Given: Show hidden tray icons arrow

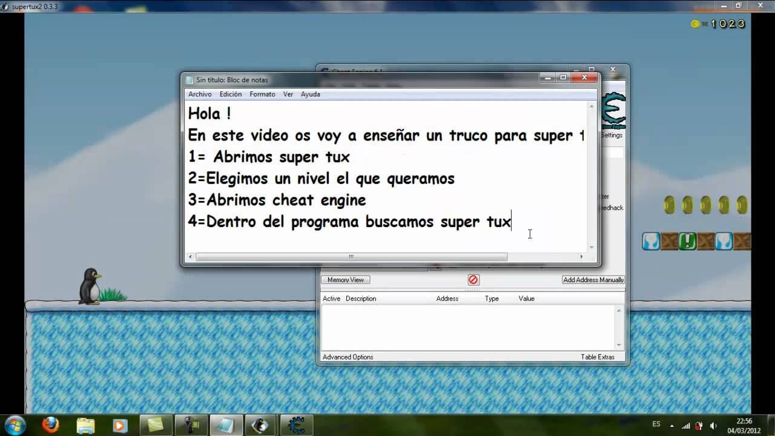Looking at the screenshot, I should (671, 425).
